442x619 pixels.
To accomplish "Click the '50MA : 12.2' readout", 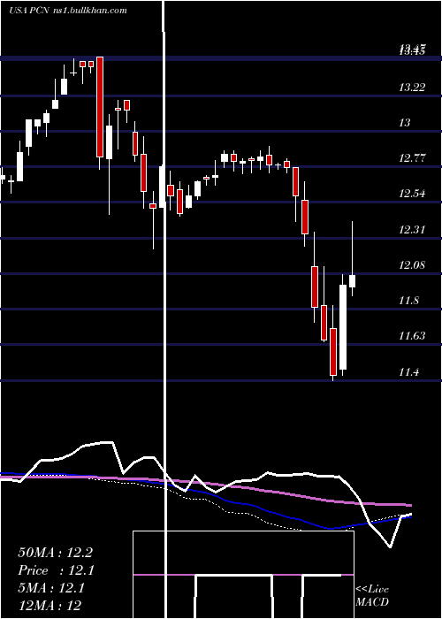I will tap(55, 553).
